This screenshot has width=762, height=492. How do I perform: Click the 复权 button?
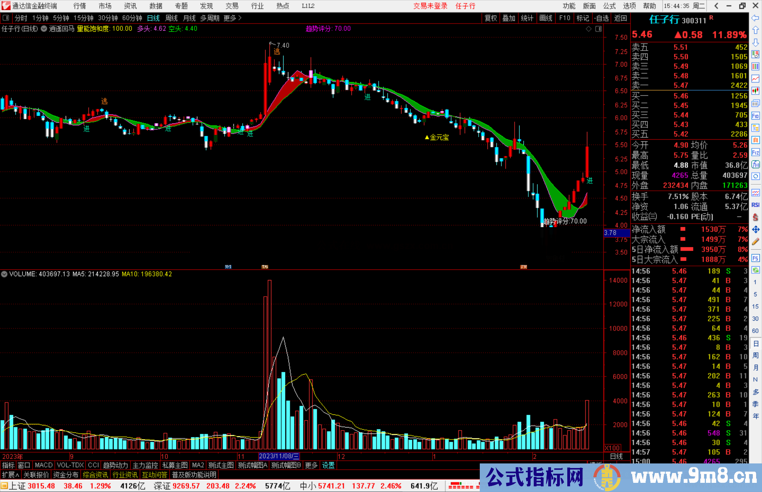491,18
